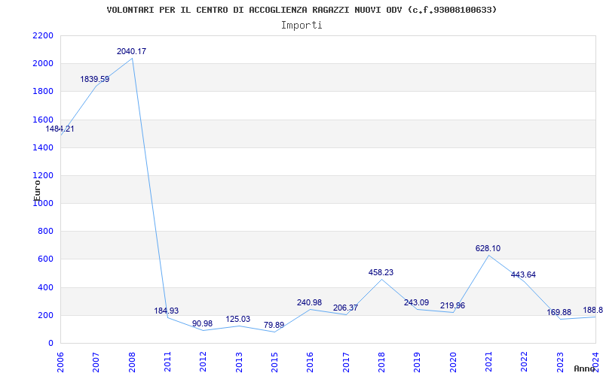The width and height of the screenshot is (603, 376).
Task: Click the 1400 y-axis value
Action: [x=43, y=147]
